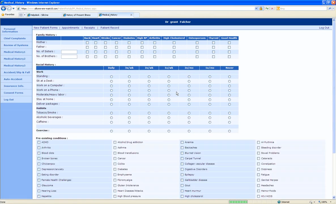Open the Patient Record link
Viewport: 336px width, 204px height.
[110, 28]
